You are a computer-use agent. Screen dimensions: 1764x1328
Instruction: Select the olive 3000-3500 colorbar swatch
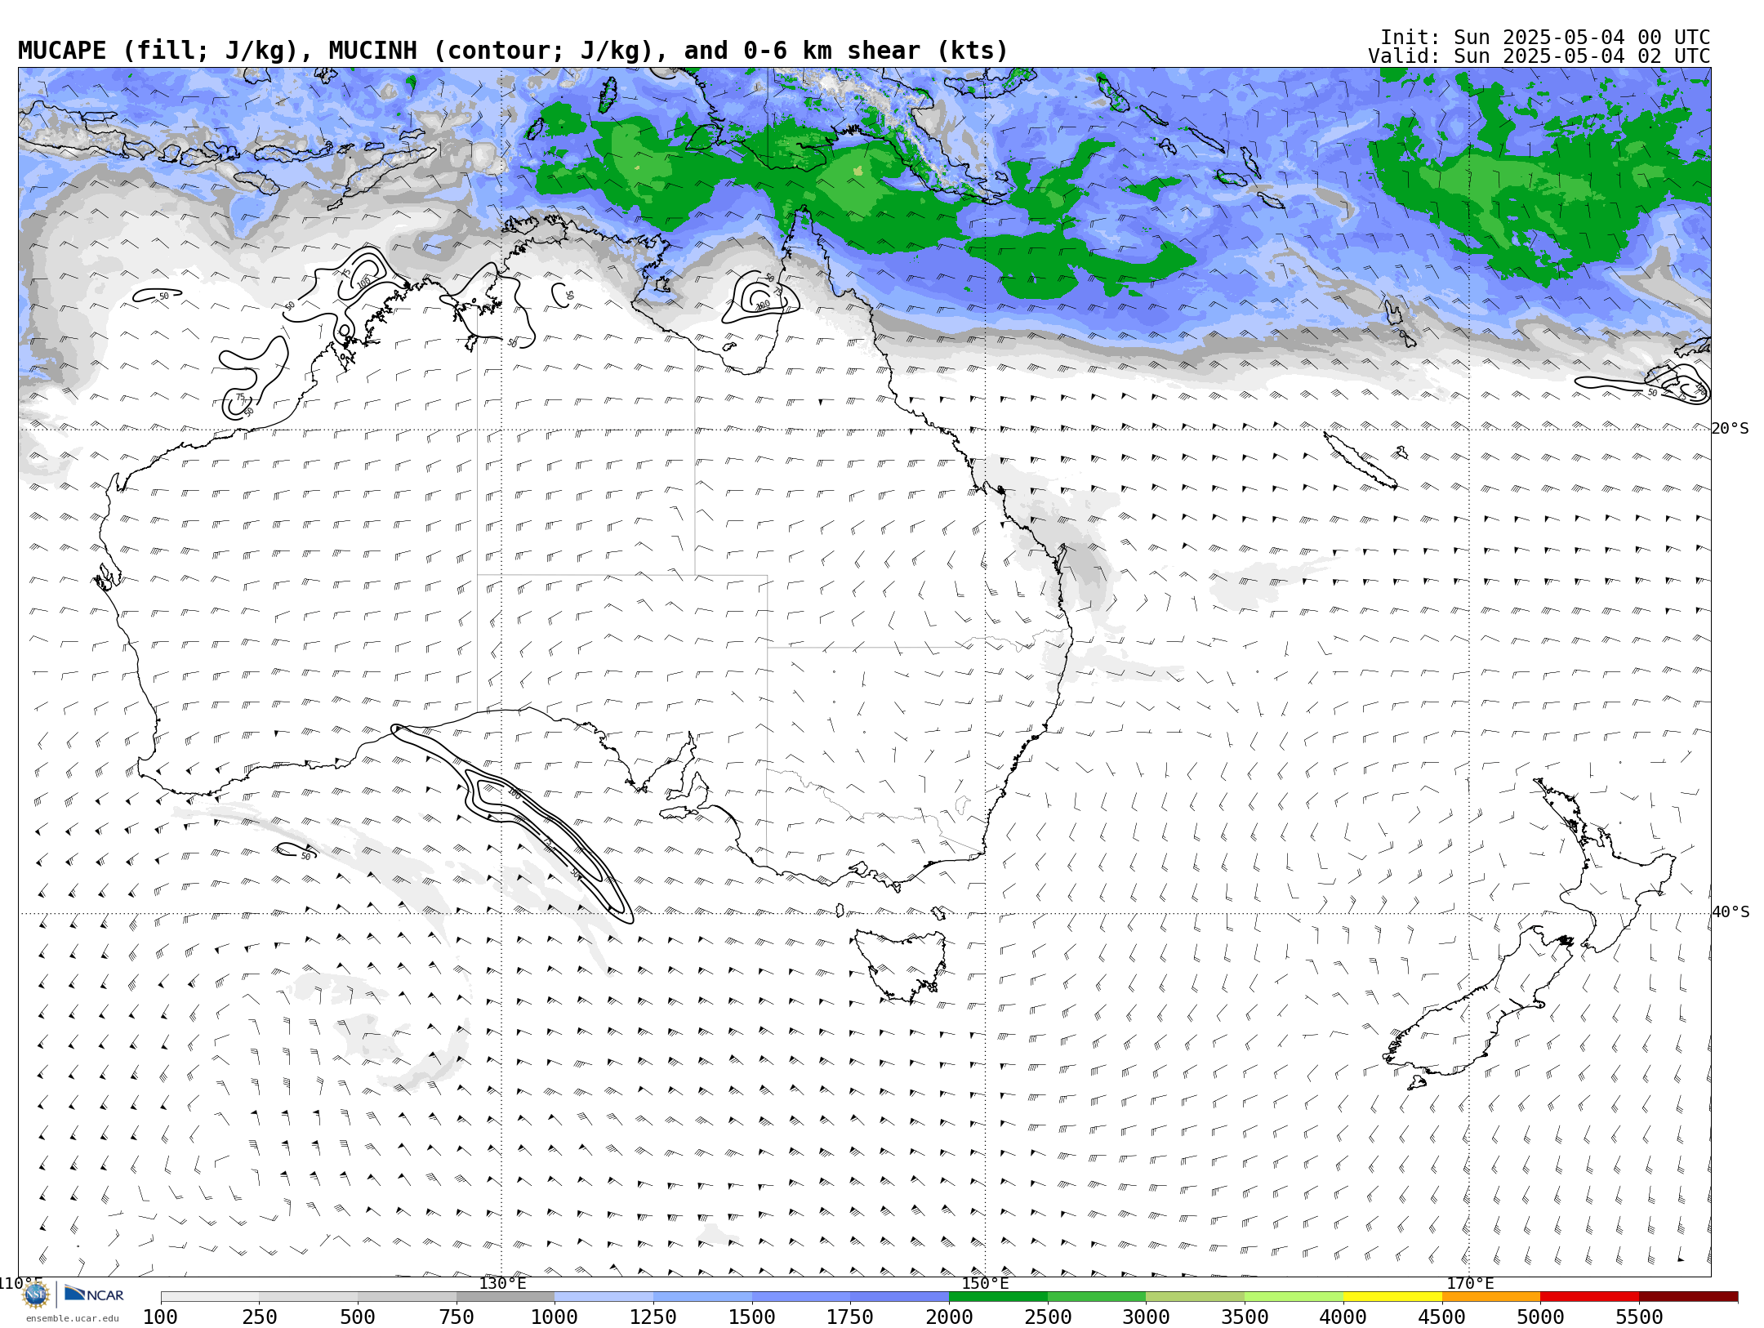[1196, 1297]
